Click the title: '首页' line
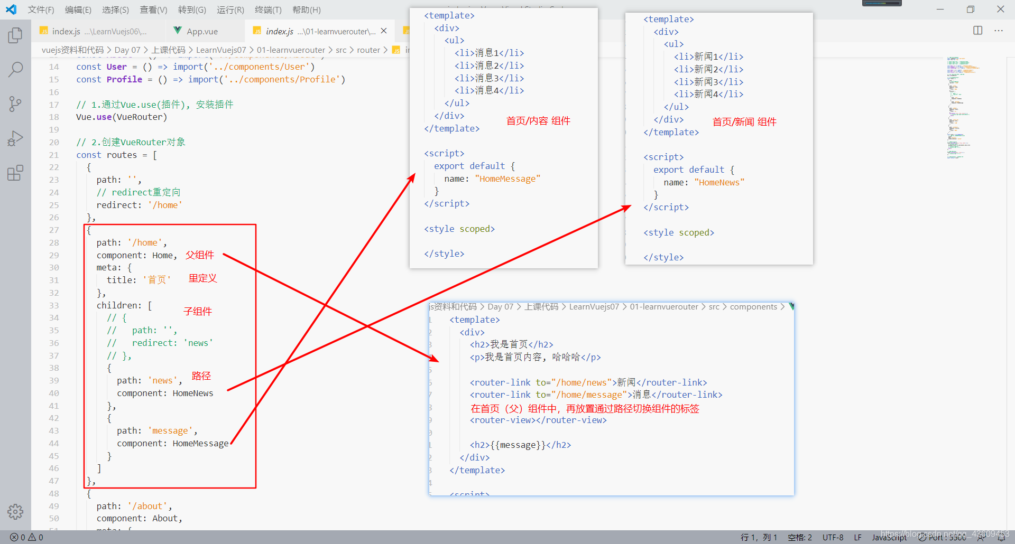The image size is (1015, 544). 139,280
